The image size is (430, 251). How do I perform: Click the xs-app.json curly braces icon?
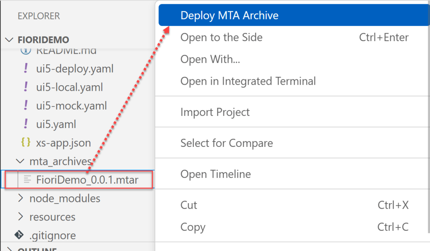pyautogui.click(x=26, y=142)
